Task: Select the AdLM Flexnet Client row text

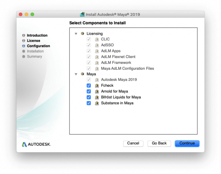Action: [x=118, y=57]
